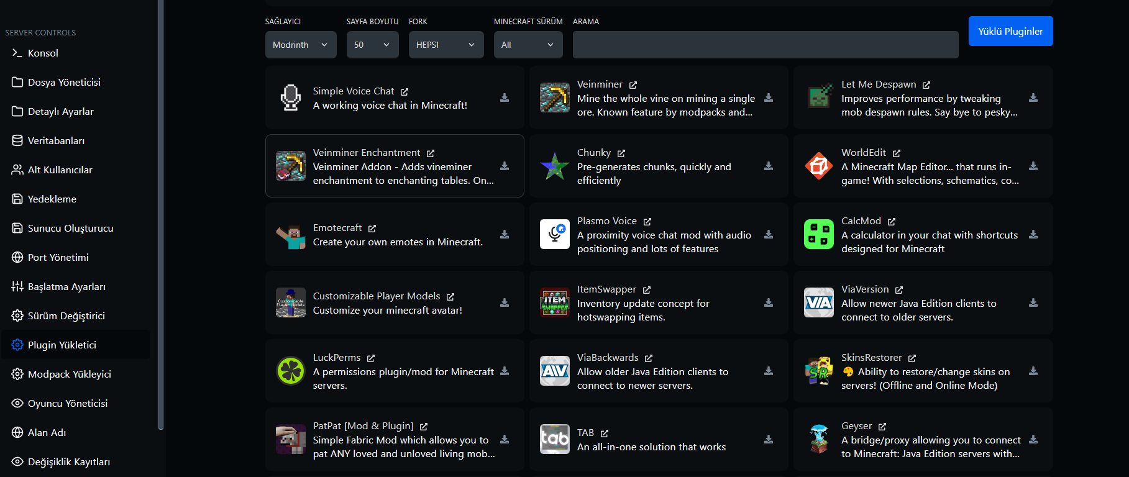Screen dimensions: 1129x477
Task: Open WorldEdit external link icon
Action: (897, 153)
